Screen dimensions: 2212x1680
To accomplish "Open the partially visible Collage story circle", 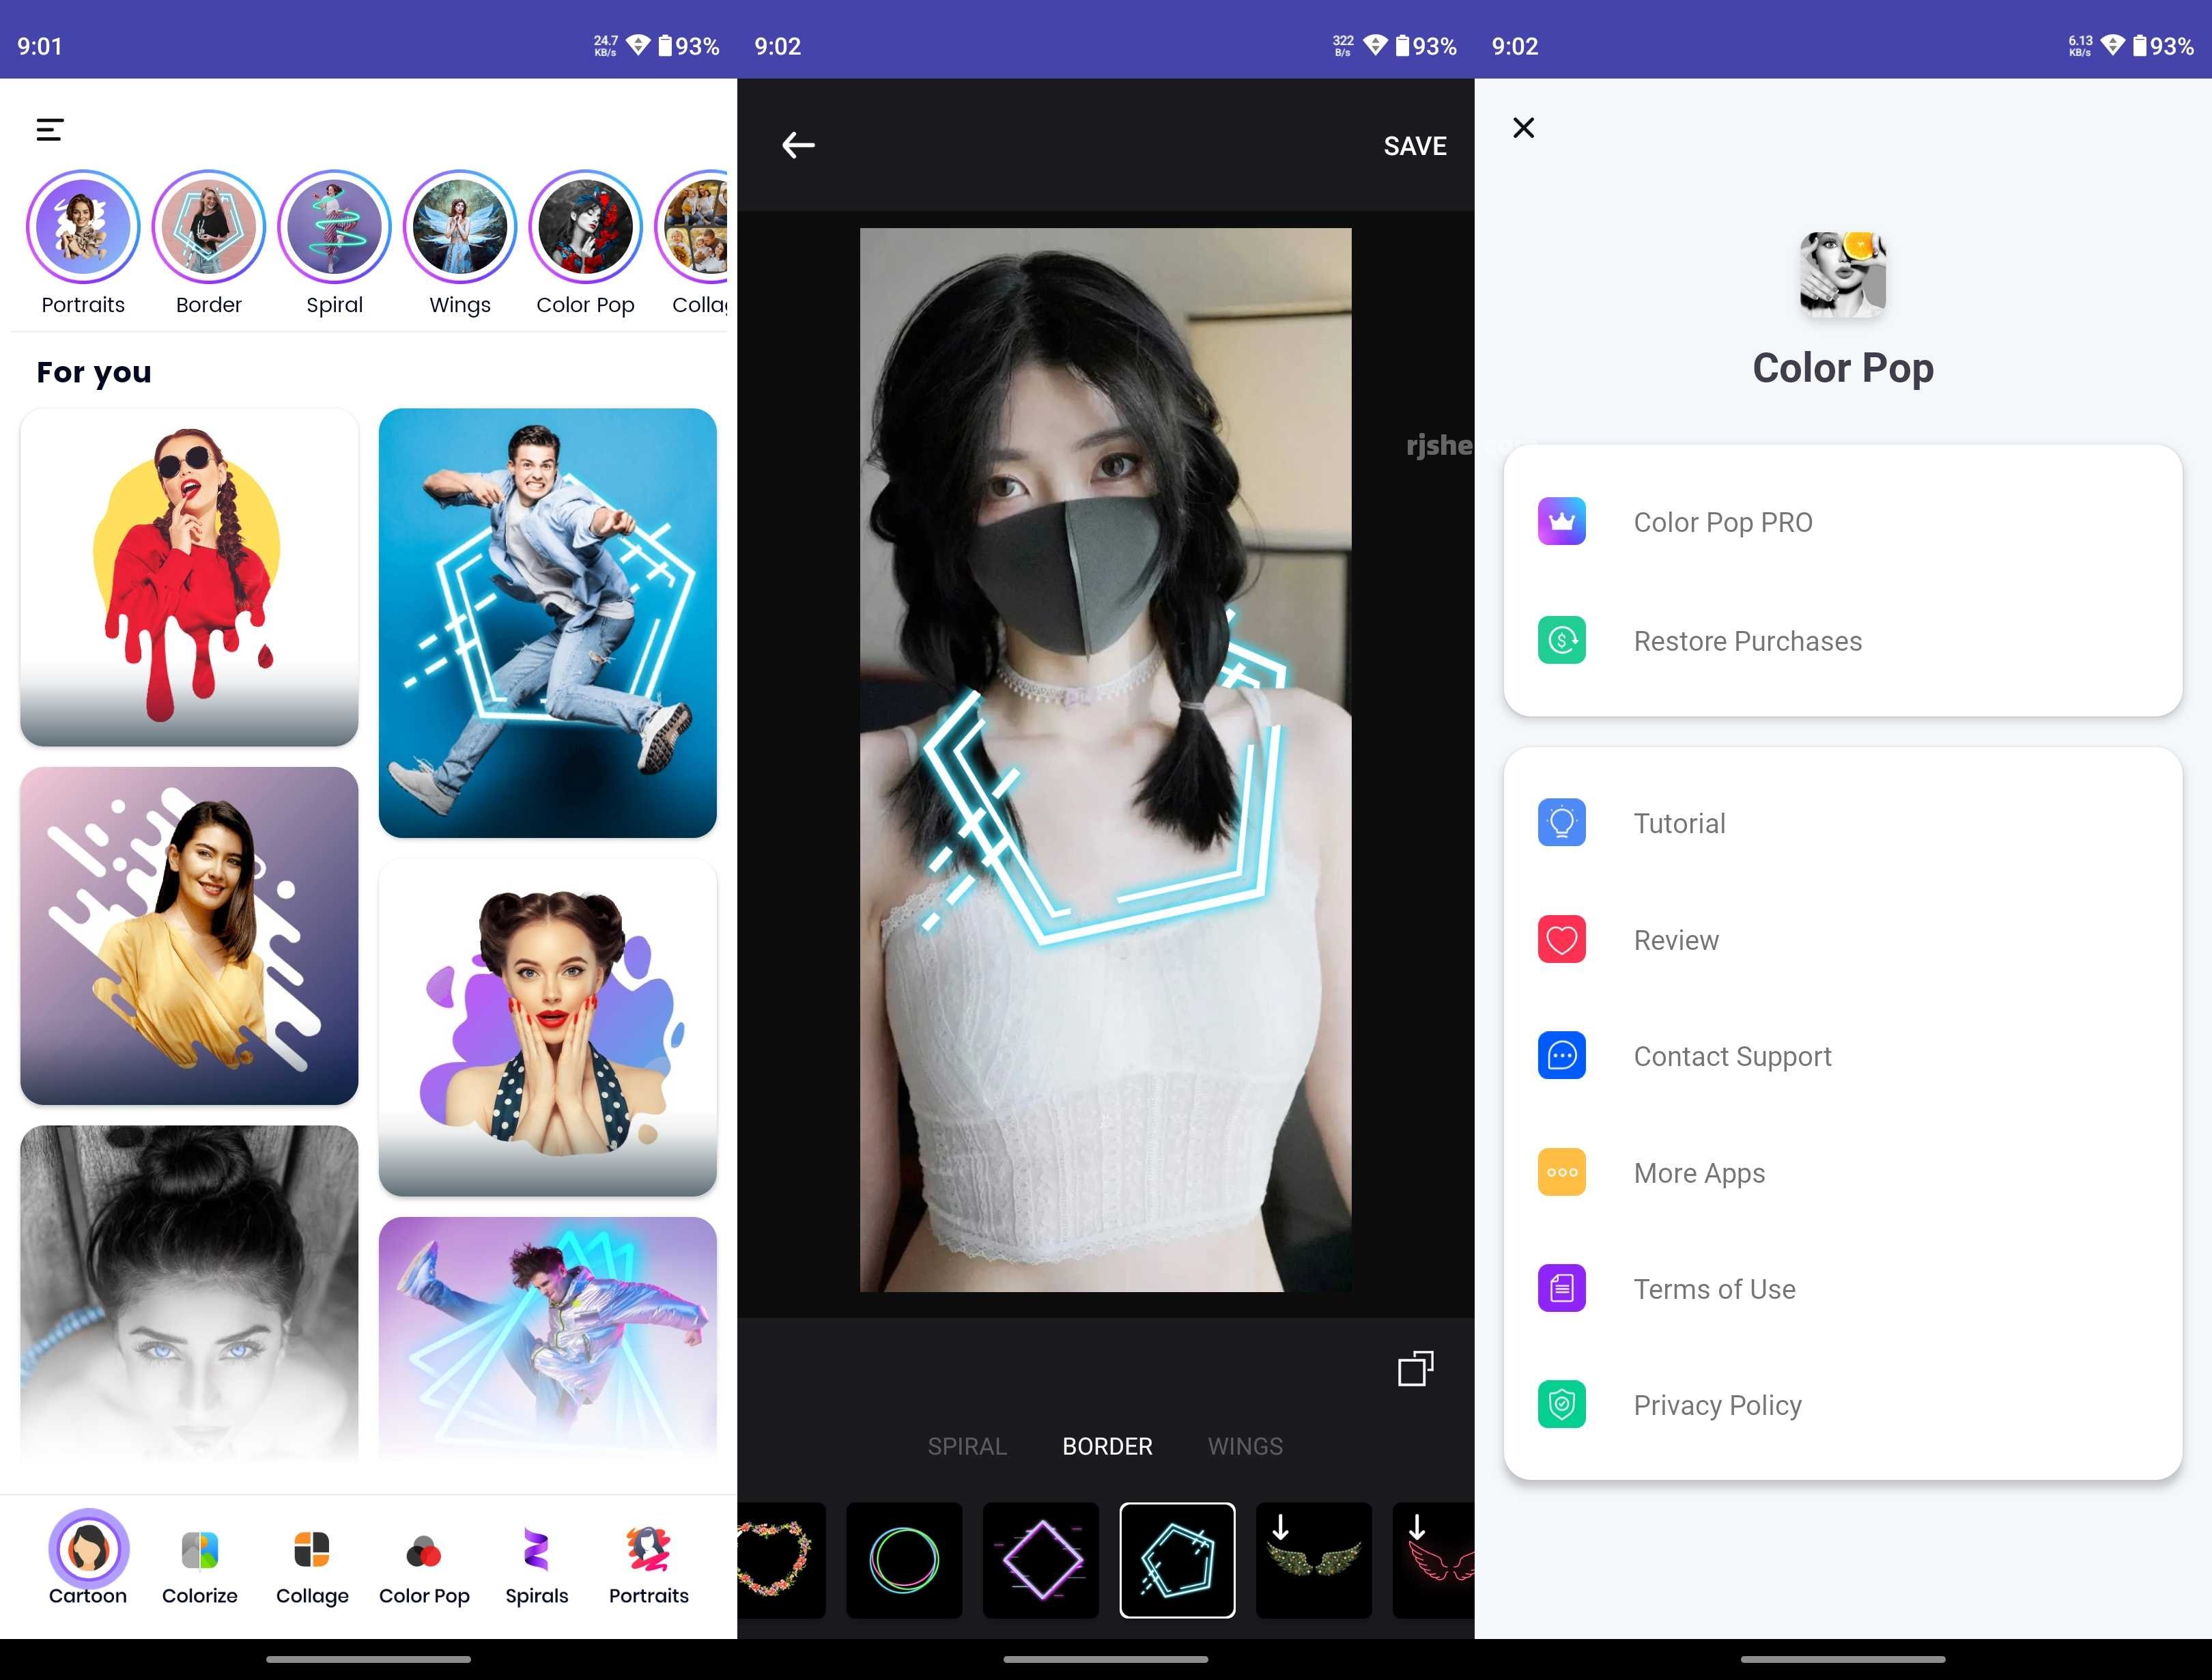I will (x=692, y=227).
